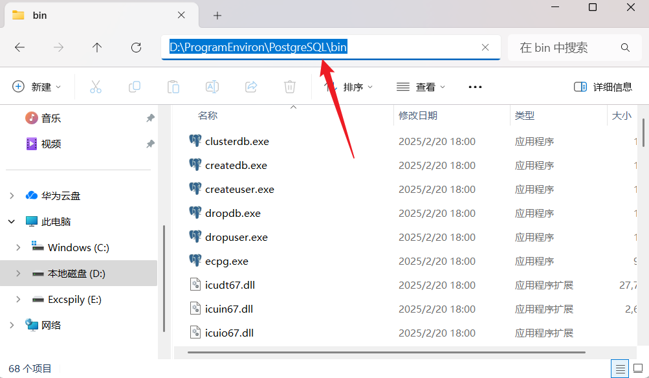The image size is (649, 378).
Task: Click the icudt67.dll file icon
Action: click(x=195, y=284)
